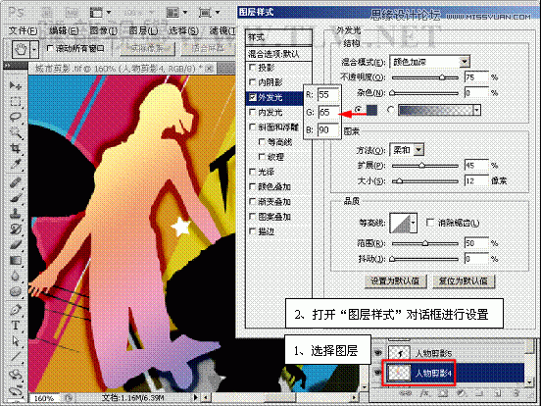Select the Healing Brush tool
The image size is (541, 406).
15,182
